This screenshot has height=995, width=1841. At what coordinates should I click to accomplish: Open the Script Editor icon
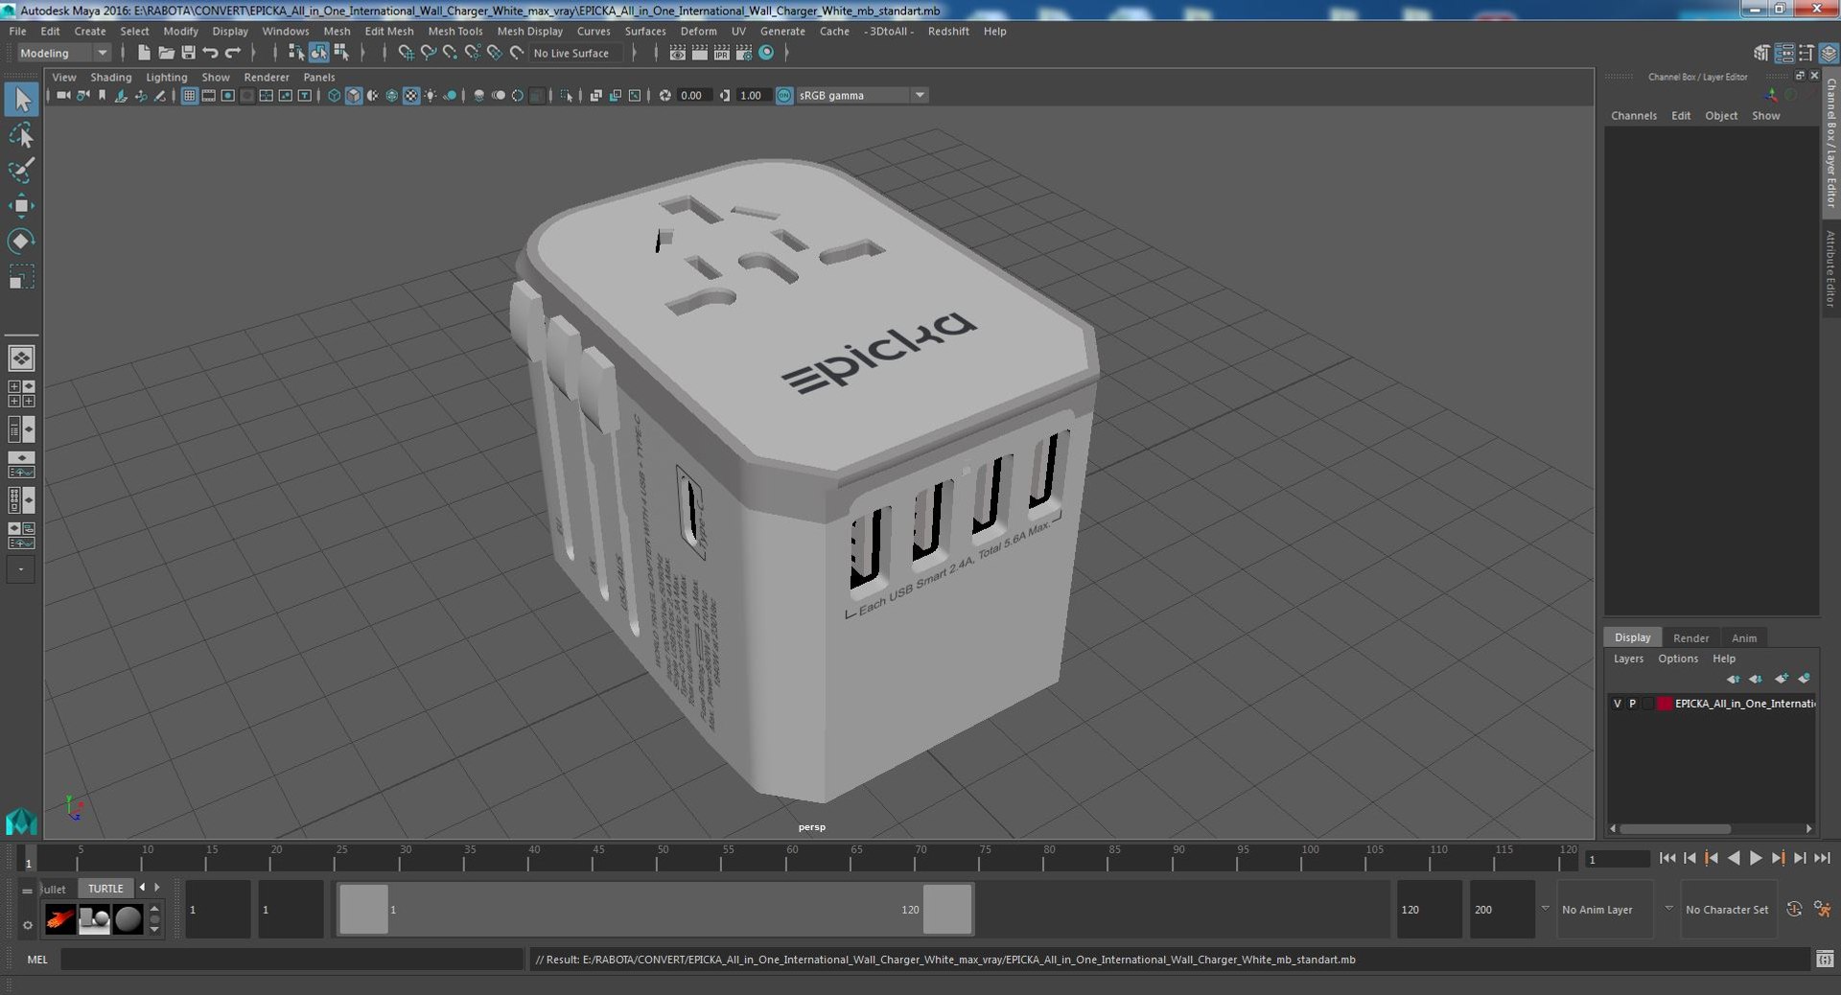point(1825,959)
